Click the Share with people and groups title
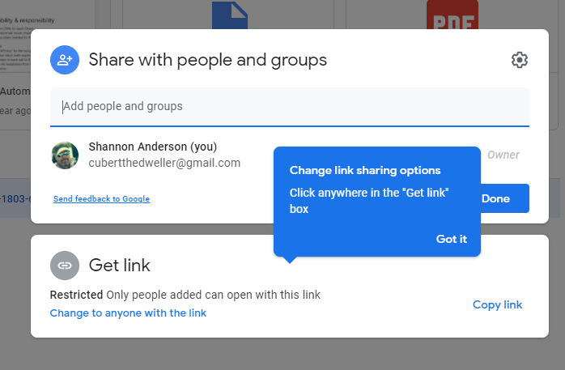This screenshot has width=565, height=370. click(207, 60)
